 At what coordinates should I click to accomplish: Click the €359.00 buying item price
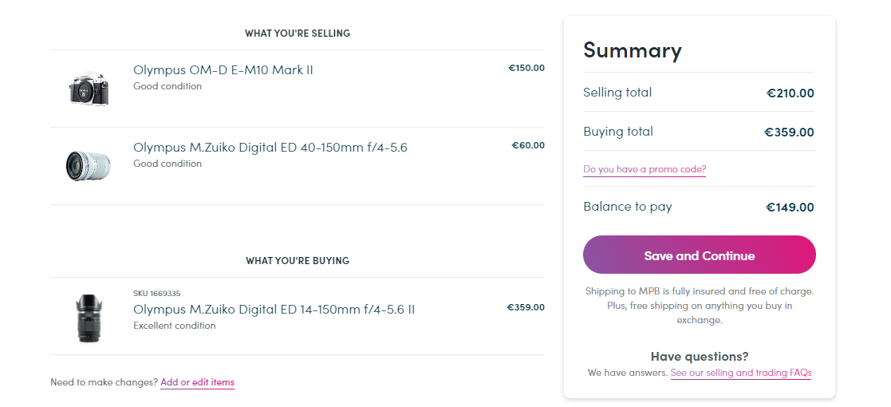tap(526, 307)
